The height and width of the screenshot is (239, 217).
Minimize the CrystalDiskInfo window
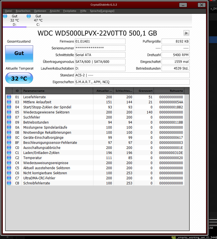point(183,5)
